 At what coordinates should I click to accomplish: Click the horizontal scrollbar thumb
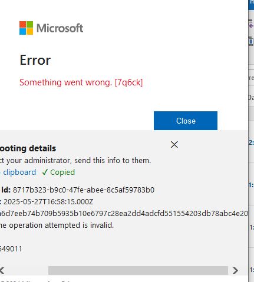point(138,271)
